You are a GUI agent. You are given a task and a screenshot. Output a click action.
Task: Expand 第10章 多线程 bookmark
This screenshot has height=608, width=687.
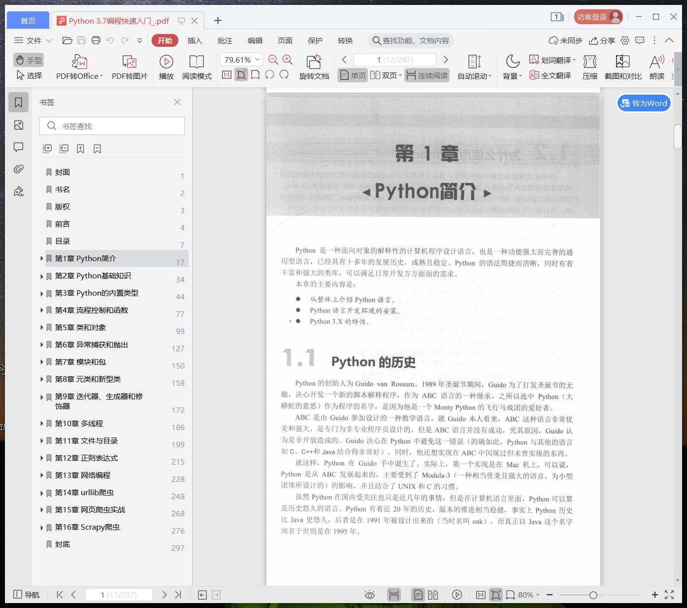pos(42,424)
